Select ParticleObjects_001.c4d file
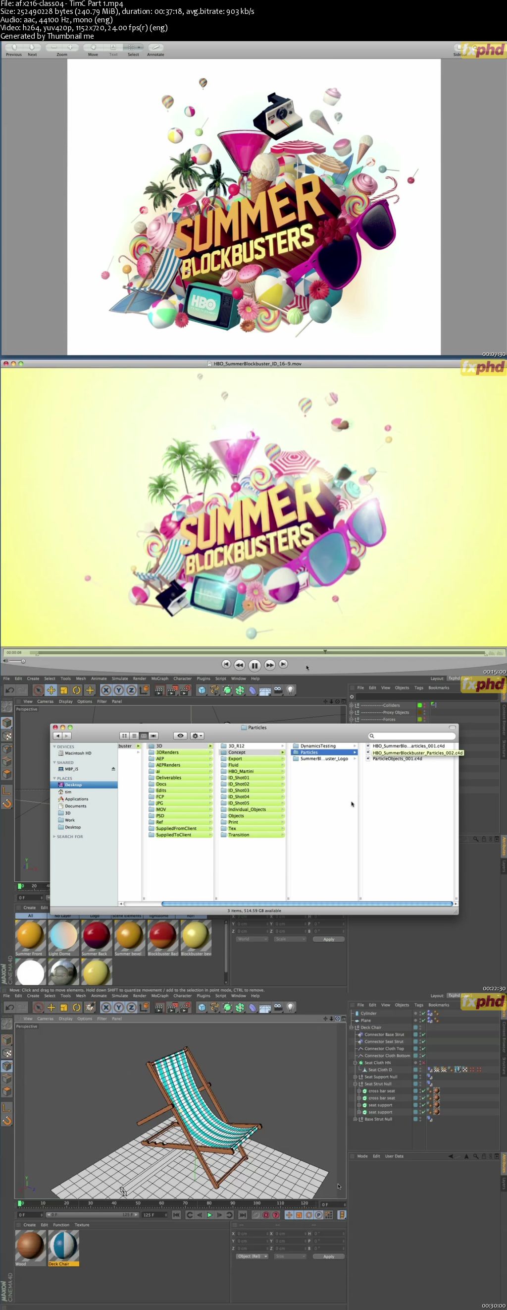The image size is (507, 1310). pyautogui.click(x=397, y=759)
